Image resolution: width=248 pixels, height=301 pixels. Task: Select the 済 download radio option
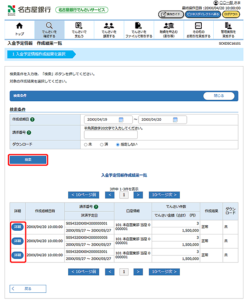102,145
